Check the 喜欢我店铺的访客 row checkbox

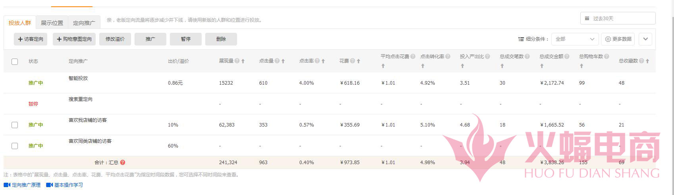point(15,125)
